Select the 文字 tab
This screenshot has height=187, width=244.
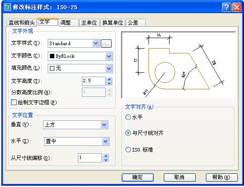(48, 22)
